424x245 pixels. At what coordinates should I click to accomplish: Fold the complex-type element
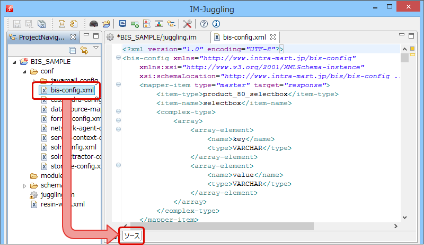pos(118,111)
